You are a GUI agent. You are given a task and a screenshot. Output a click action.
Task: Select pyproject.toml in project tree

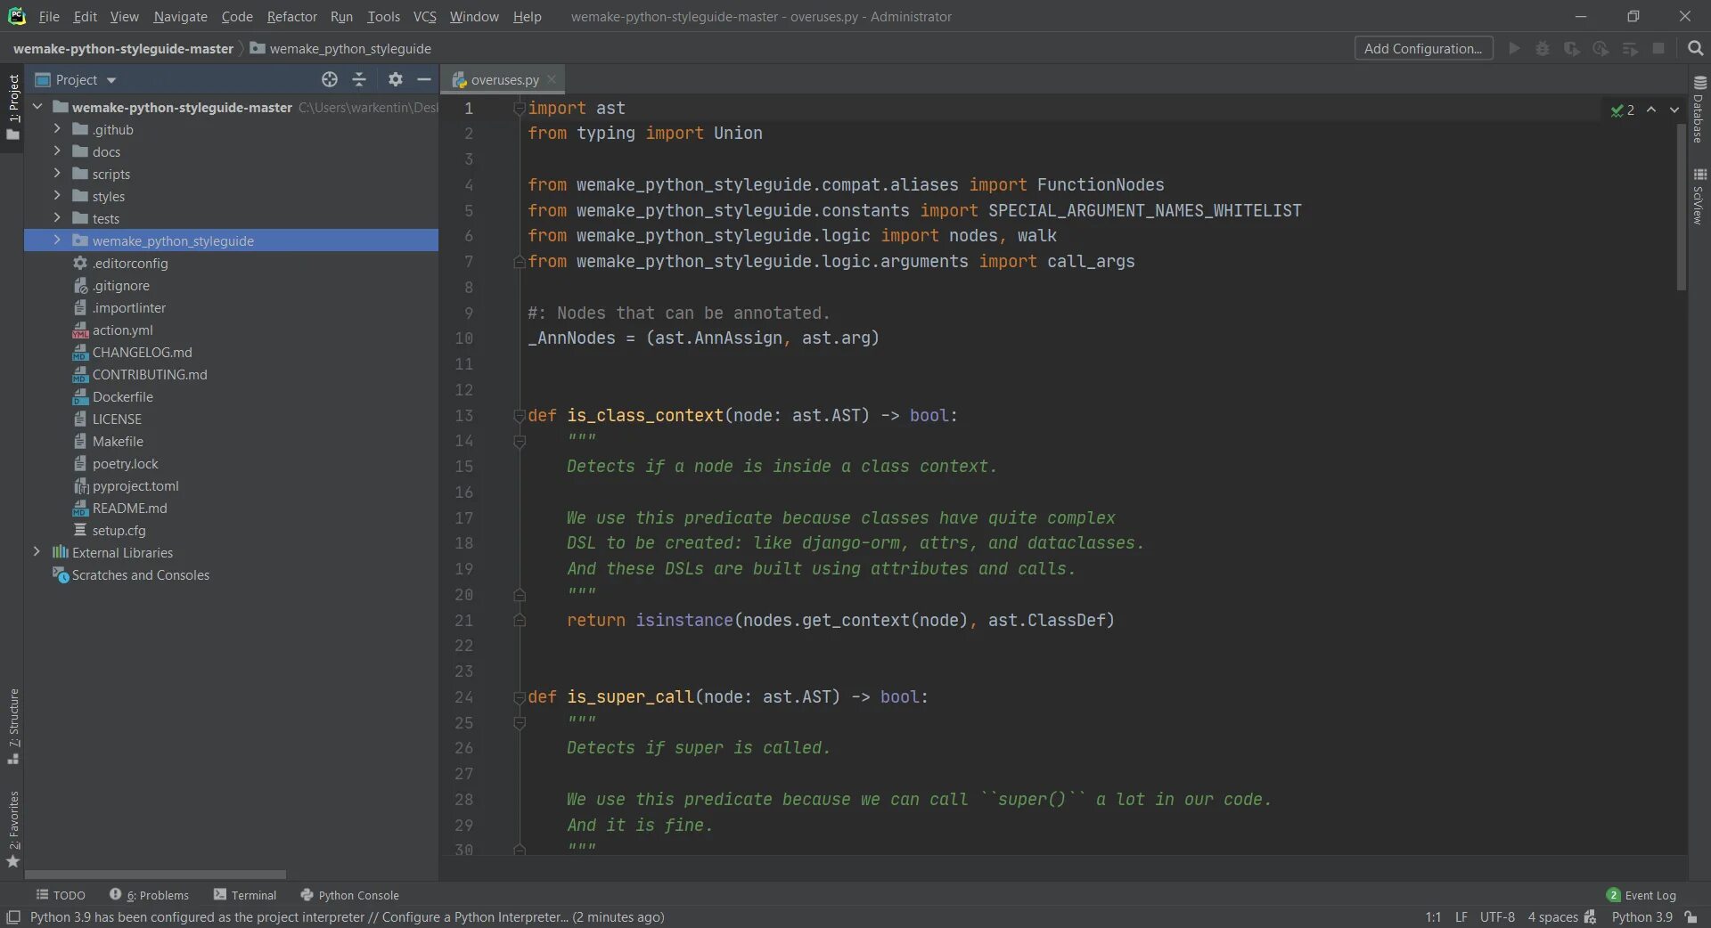[135, 485]
